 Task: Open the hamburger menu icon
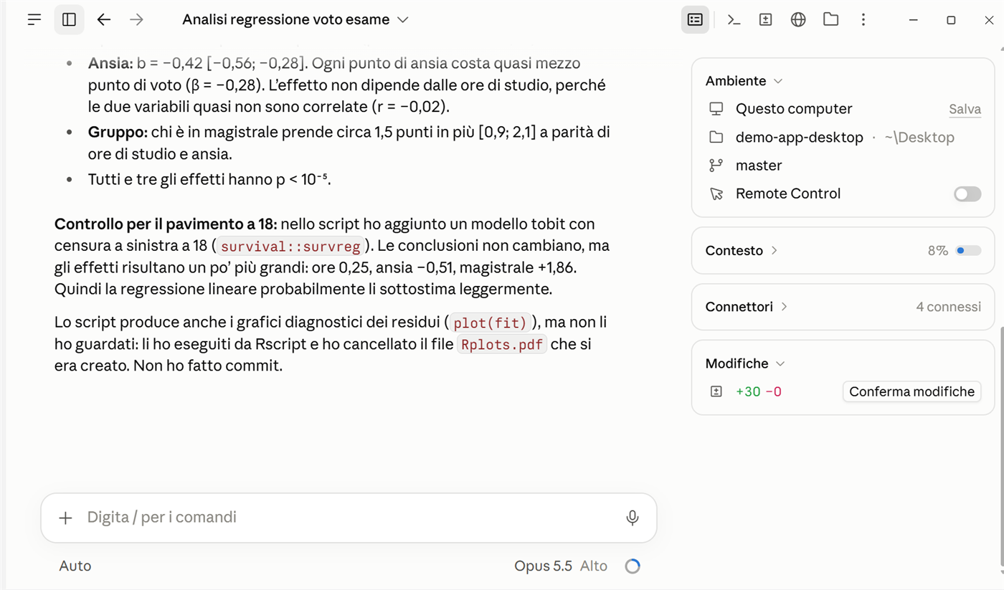pos(34,20)
